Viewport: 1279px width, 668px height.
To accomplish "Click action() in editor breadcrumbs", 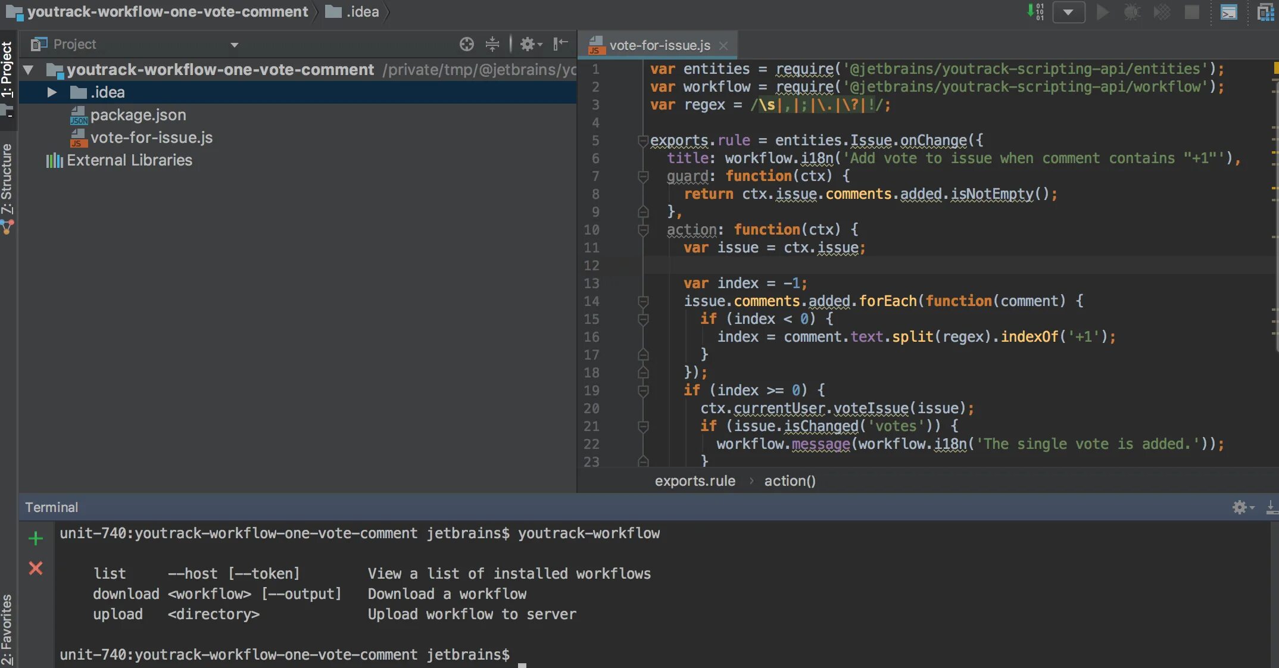I will point(790,481).
